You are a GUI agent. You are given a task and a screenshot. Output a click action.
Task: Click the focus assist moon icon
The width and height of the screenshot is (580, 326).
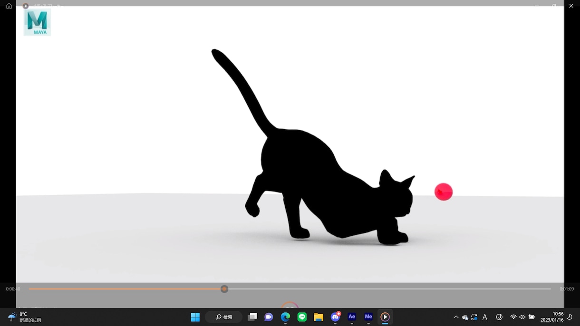click(x=570, y=317)
